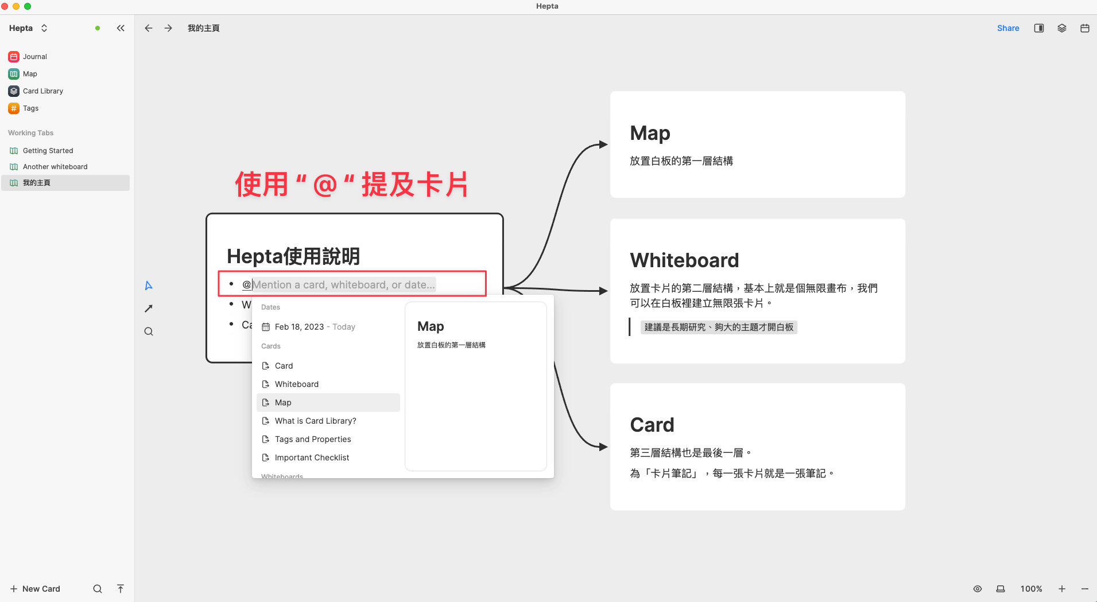Open Journal from the left sidebar
Viewport: 1097px width, 602px height.
tap(34, 56)
